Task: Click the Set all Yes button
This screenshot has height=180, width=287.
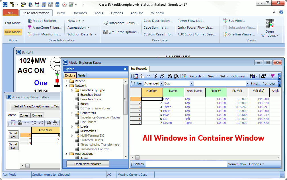Action: (x=13, y=135)
